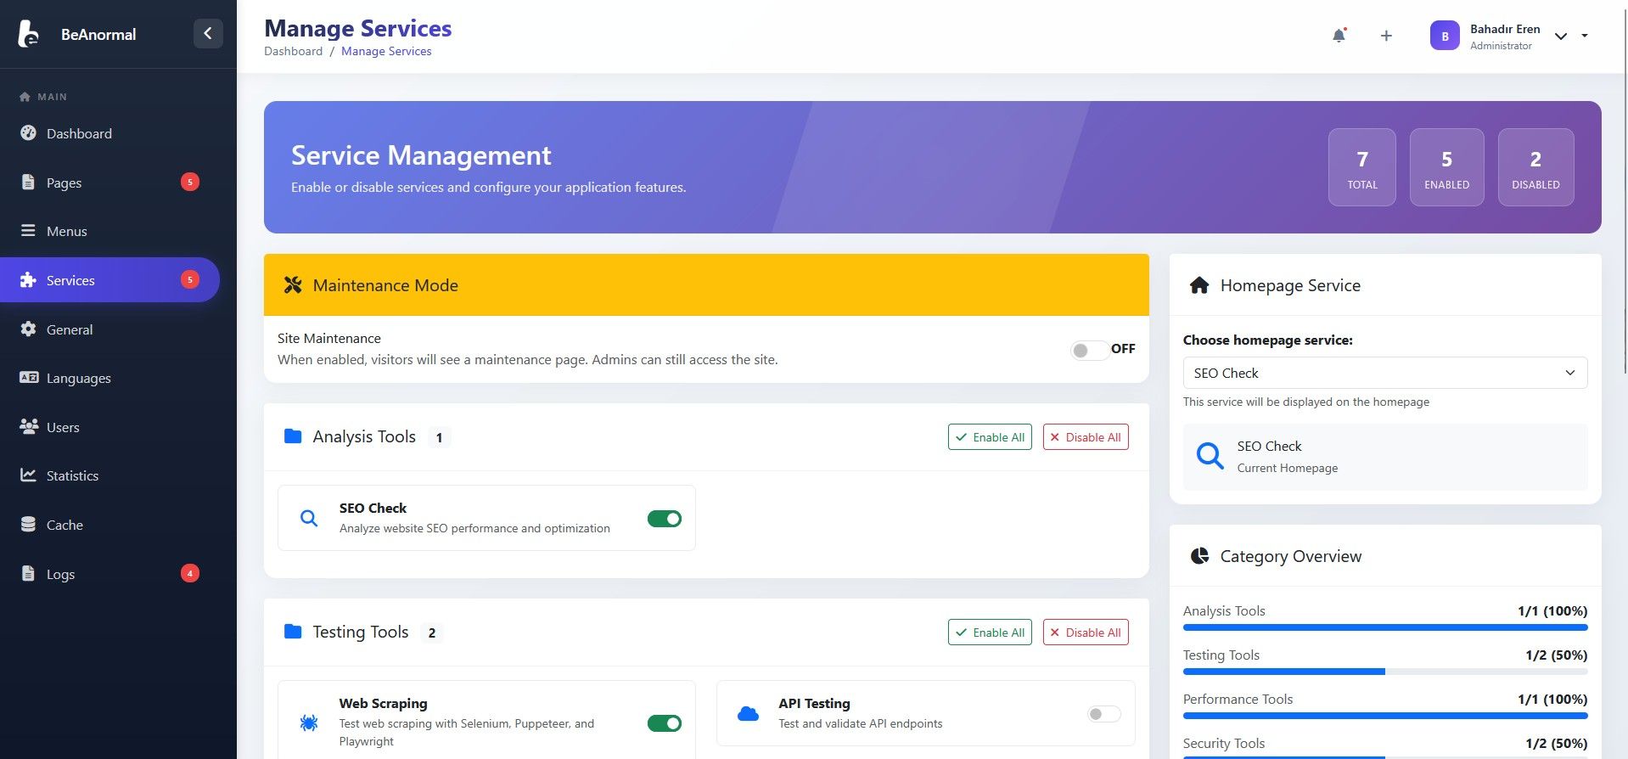1628x759 pixels.
Task: Click the Enabled services stat card
Action: (1447, 167)
